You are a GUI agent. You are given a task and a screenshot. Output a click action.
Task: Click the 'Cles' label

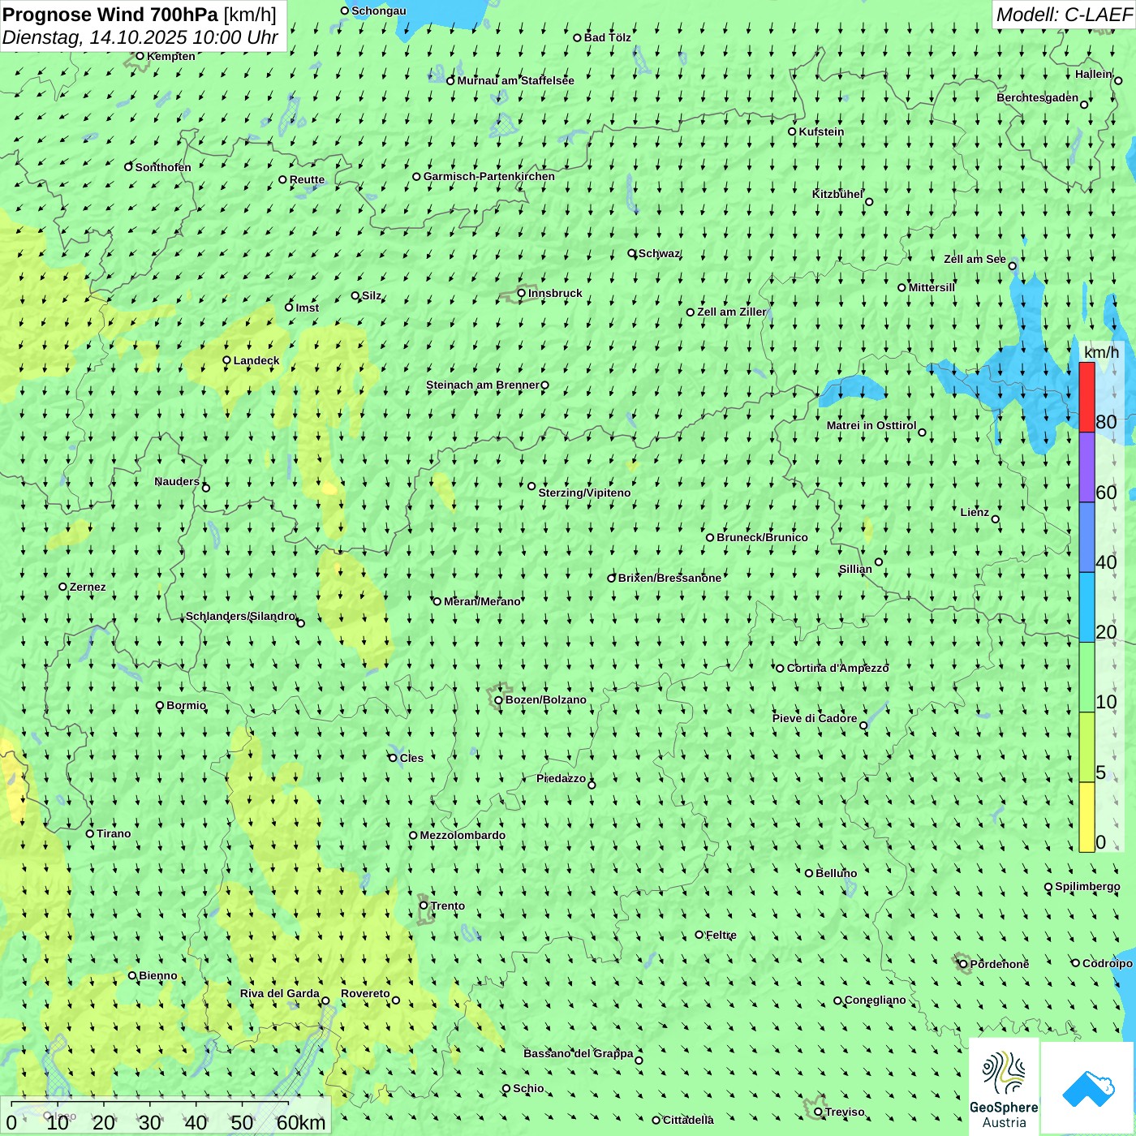(411, 758)
